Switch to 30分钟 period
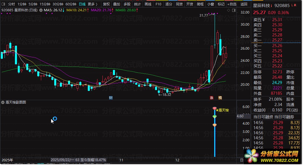Viewport: 303px width, 165px height. pyautogui.click(x=58, y=4)
